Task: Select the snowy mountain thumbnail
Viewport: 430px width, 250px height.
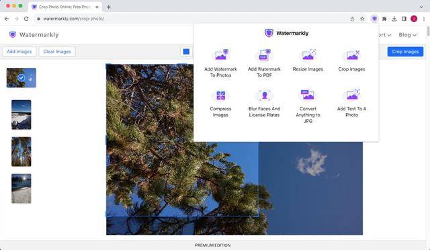Action: click(x=21, y=115)
